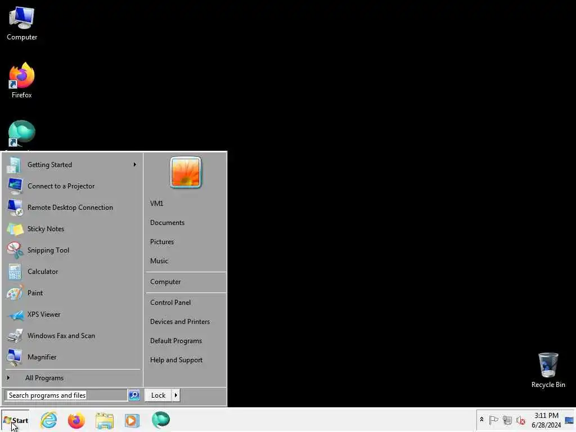Start Magnifier from the Start menu

point(42,357)
